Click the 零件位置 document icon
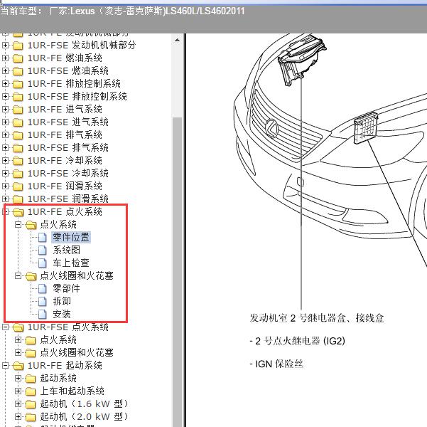Viewport: 427px width, 427px height. coord(42,238)
